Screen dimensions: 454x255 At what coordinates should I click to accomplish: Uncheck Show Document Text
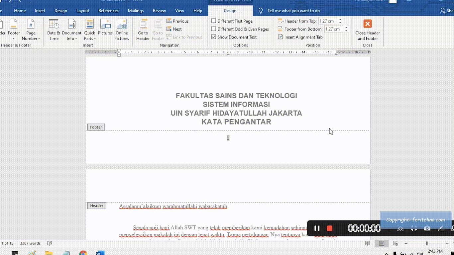tap(234, 37)
